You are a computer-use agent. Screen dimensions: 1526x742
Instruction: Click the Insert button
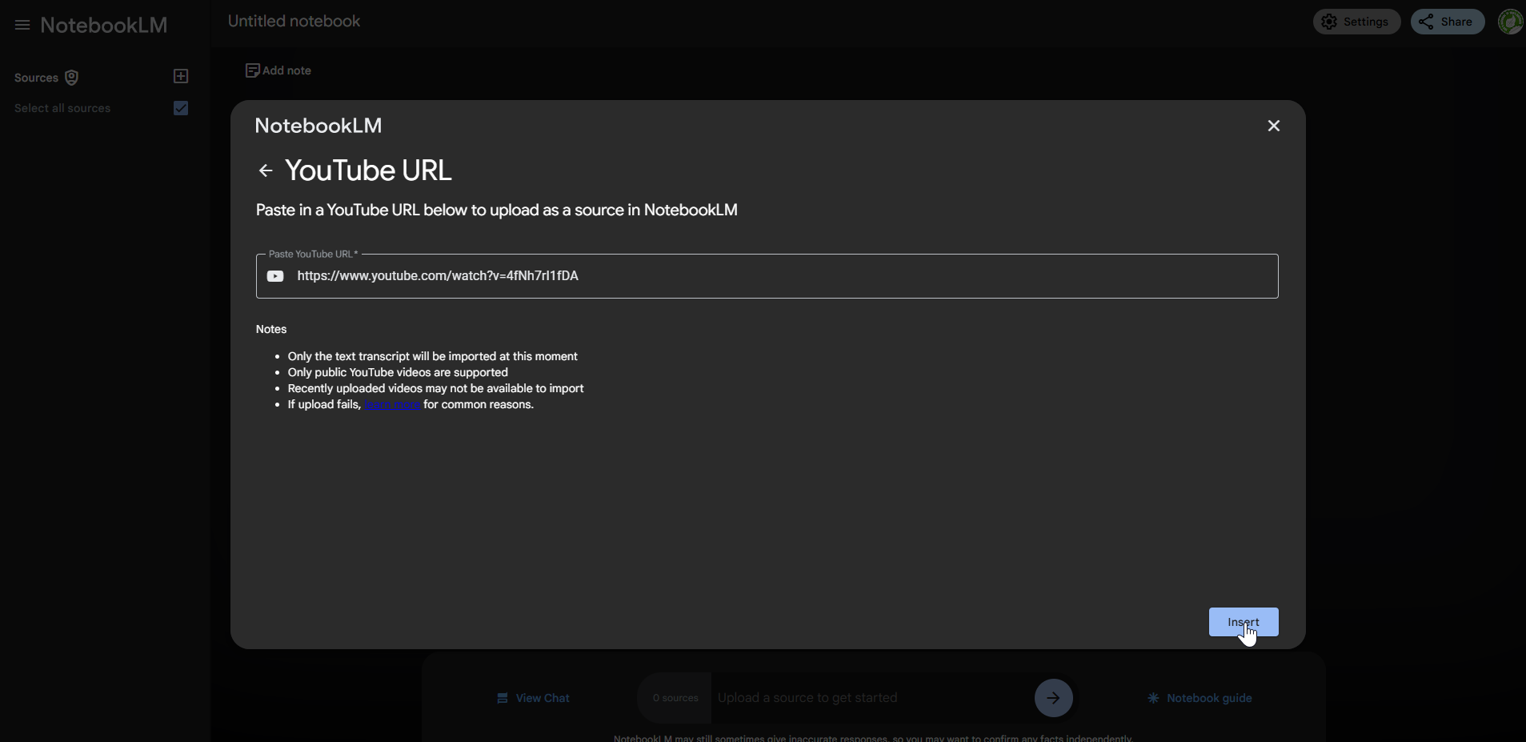pos(1243,622)
